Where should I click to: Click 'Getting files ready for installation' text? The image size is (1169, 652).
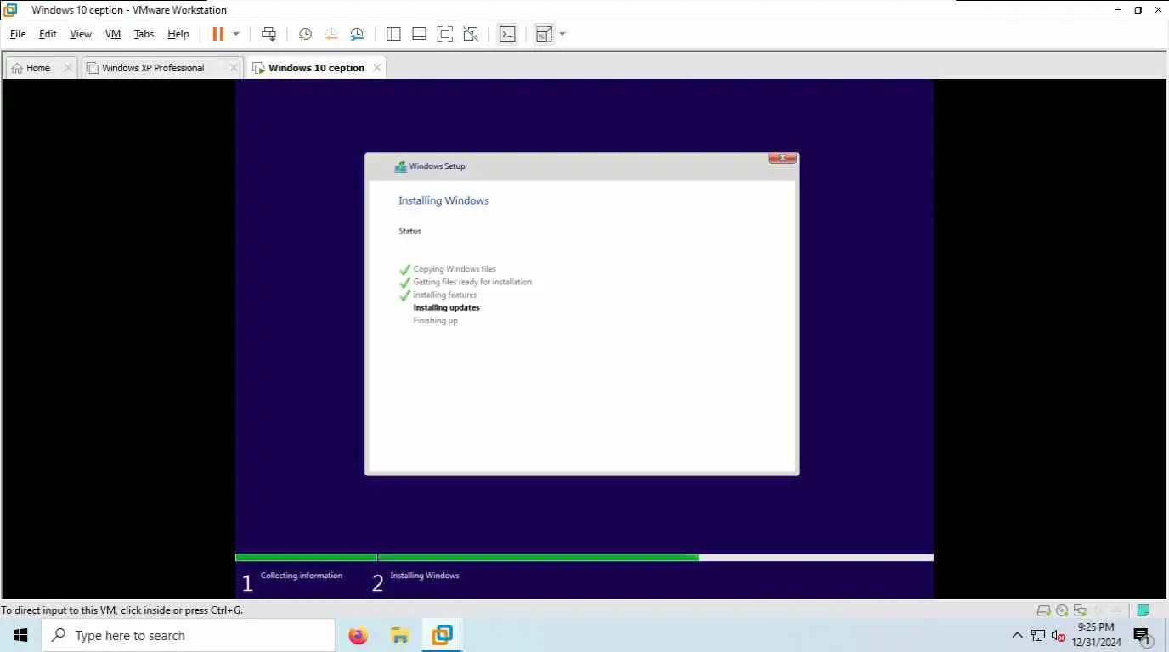click(x=472, y=282)
